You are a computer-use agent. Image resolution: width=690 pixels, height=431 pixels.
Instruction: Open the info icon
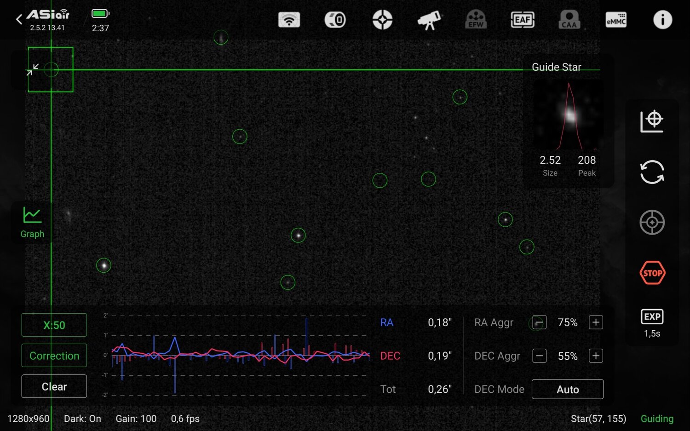(662, 20)
